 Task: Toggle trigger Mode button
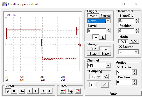pyautogui.click(x=93, y=16)
